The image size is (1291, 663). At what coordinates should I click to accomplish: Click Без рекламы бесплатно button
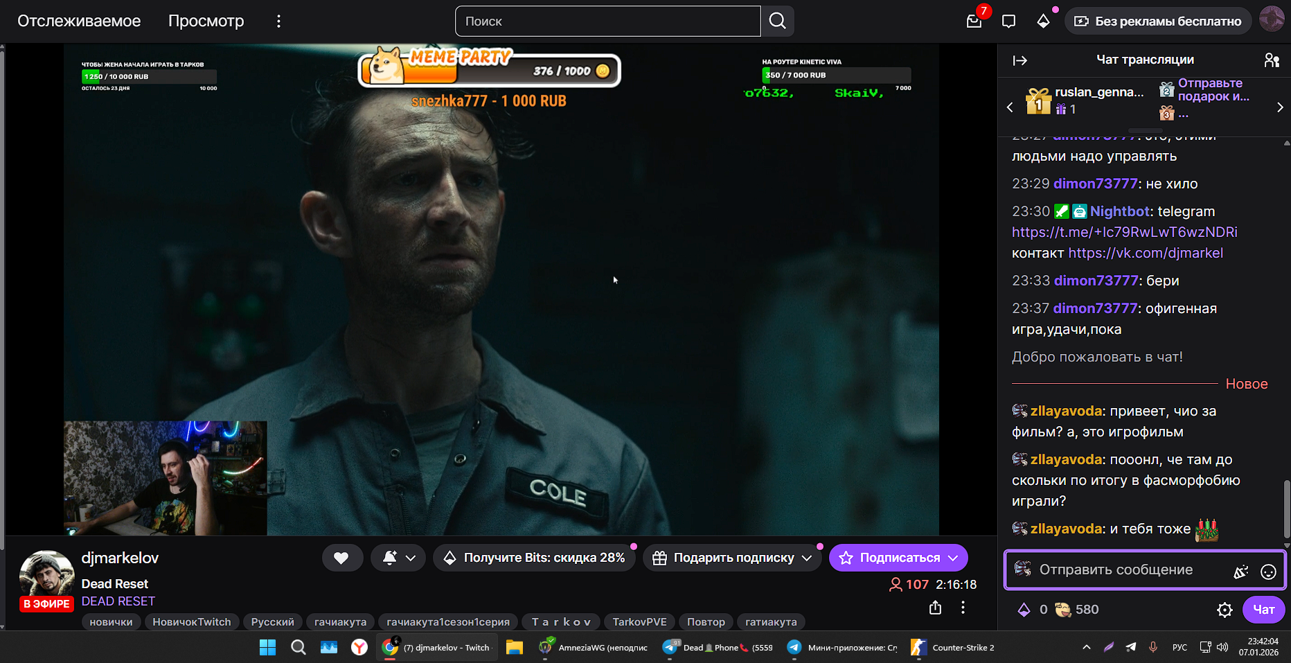click(1158, 21)
